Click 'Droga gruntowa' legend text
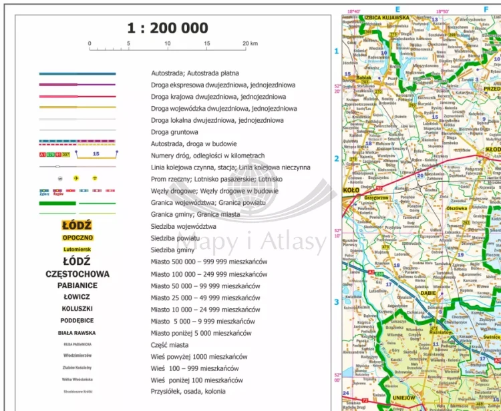Screen dimensions: 501x411 [174, 132]
